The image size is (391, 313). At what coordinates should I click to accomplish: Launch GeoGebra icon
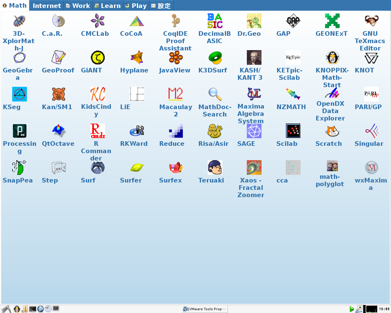point(20,57)
